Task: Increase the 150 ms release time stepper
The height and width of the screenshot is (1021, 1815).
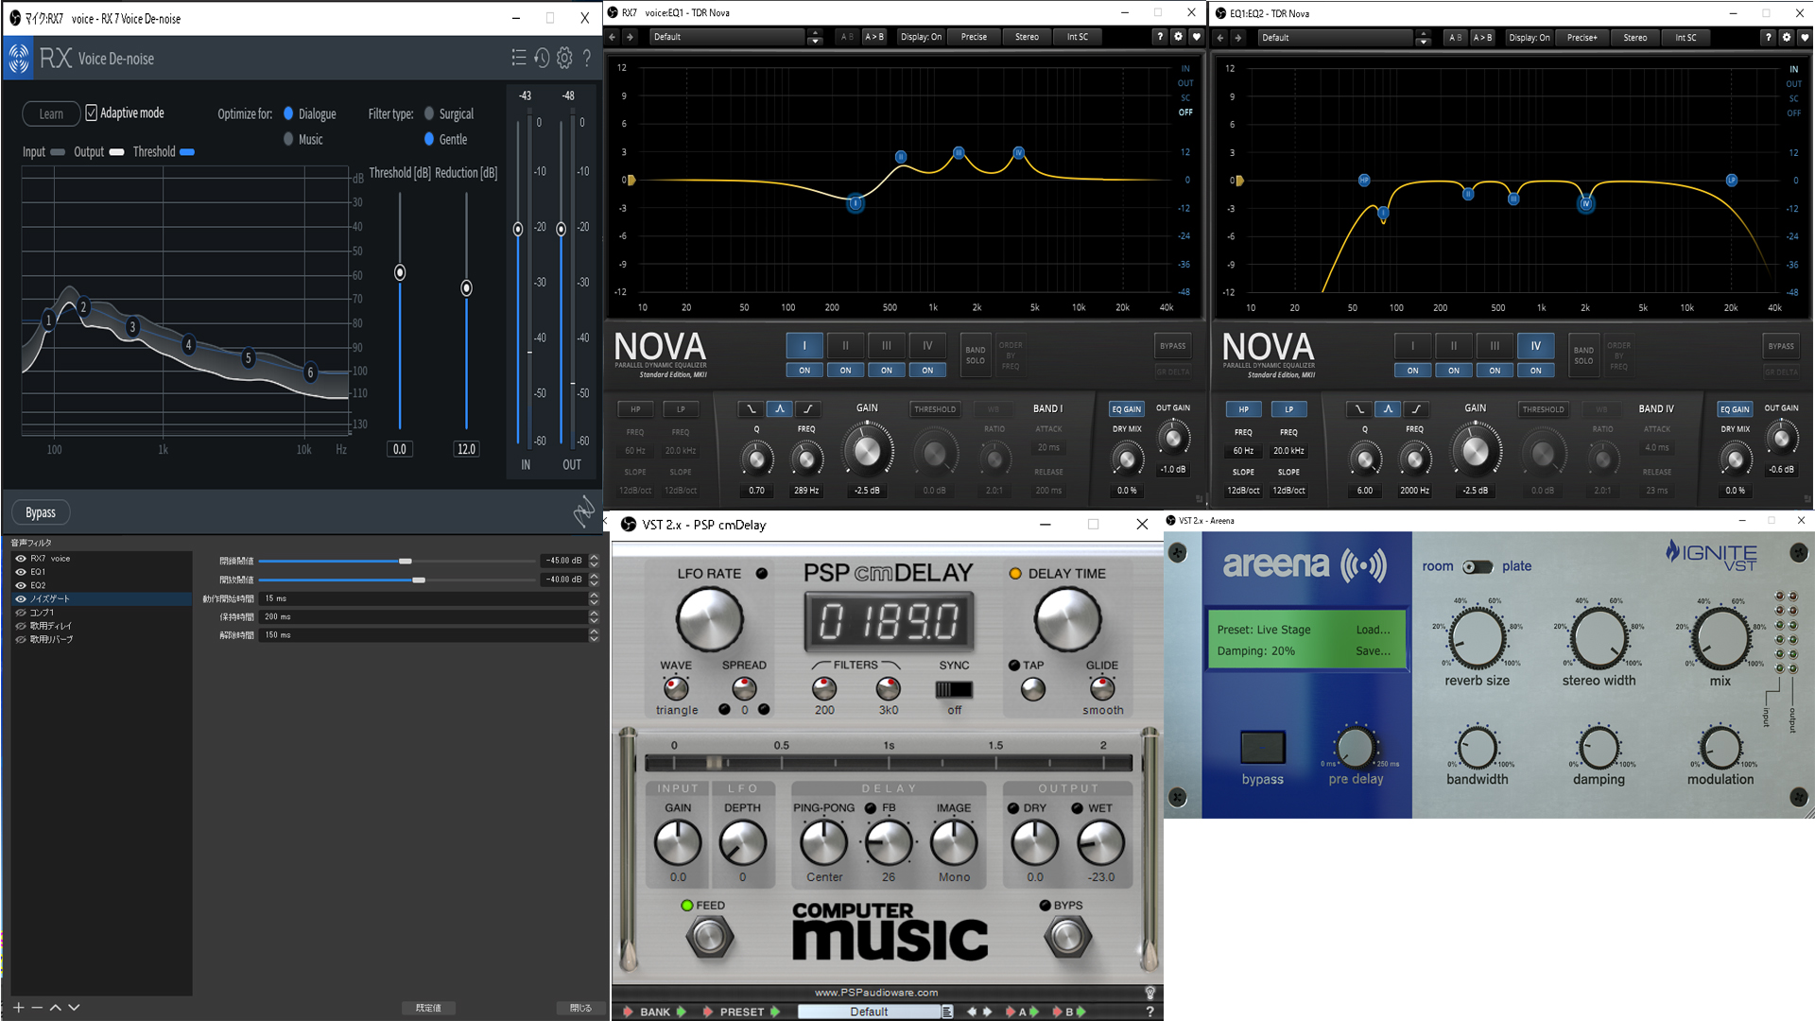Action: 594,632
